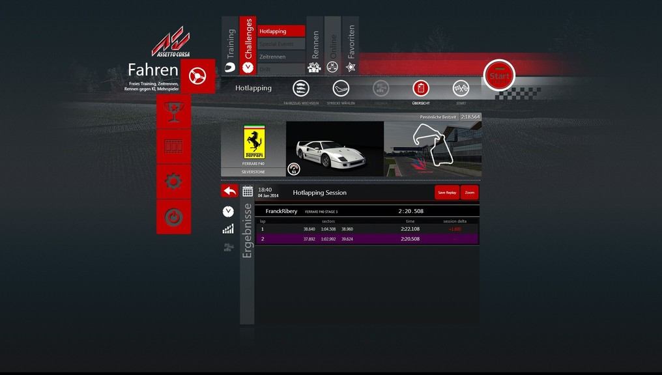Select the purple lap 2 row 2:20.508
This screenshot has height=375, width=662.
367,239
